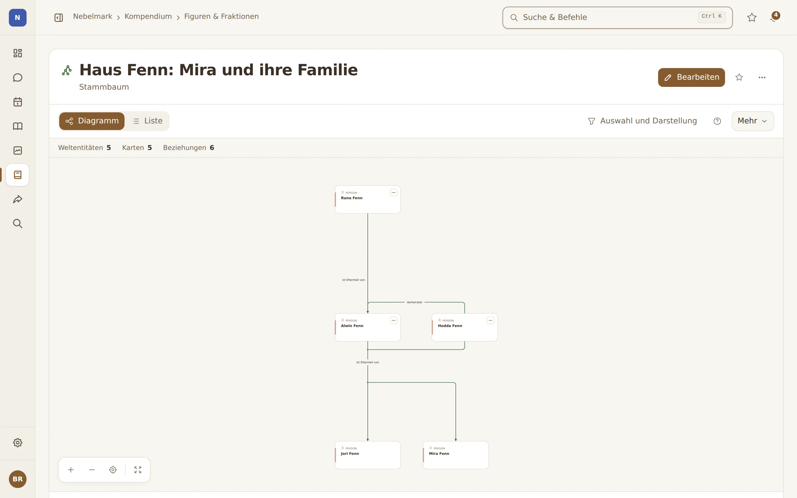This screenshot has height=498, width=797.
Task: Center the diagram with the target icon
Action: [113, 470]
